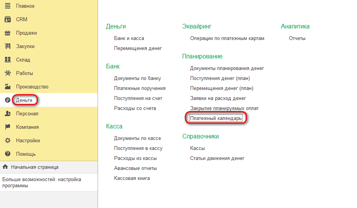This screenshot has height=208, width=357.
Task: Open the Работы section
Action: (x=24, y=73)
